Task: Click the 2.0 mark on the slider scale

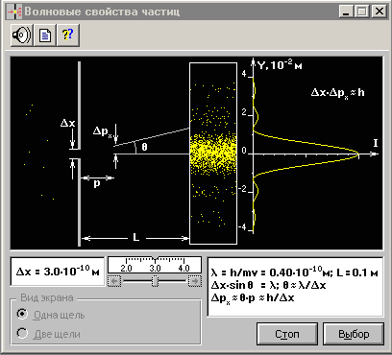Action: point(126,268)
